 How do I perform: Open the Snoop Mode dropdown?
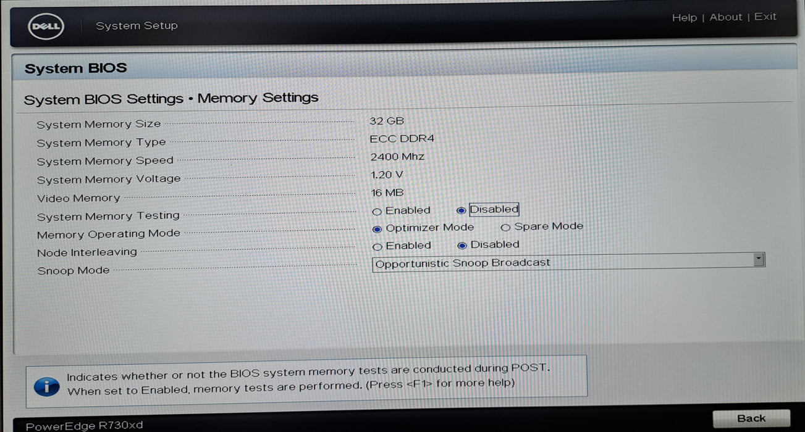click(x=568, y=262)
